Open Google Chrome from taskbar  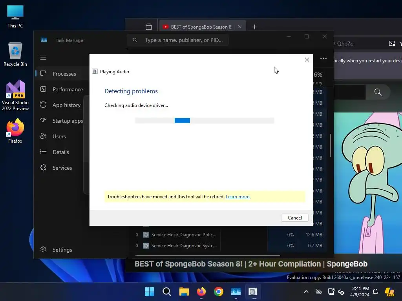[x=218, y=292]
